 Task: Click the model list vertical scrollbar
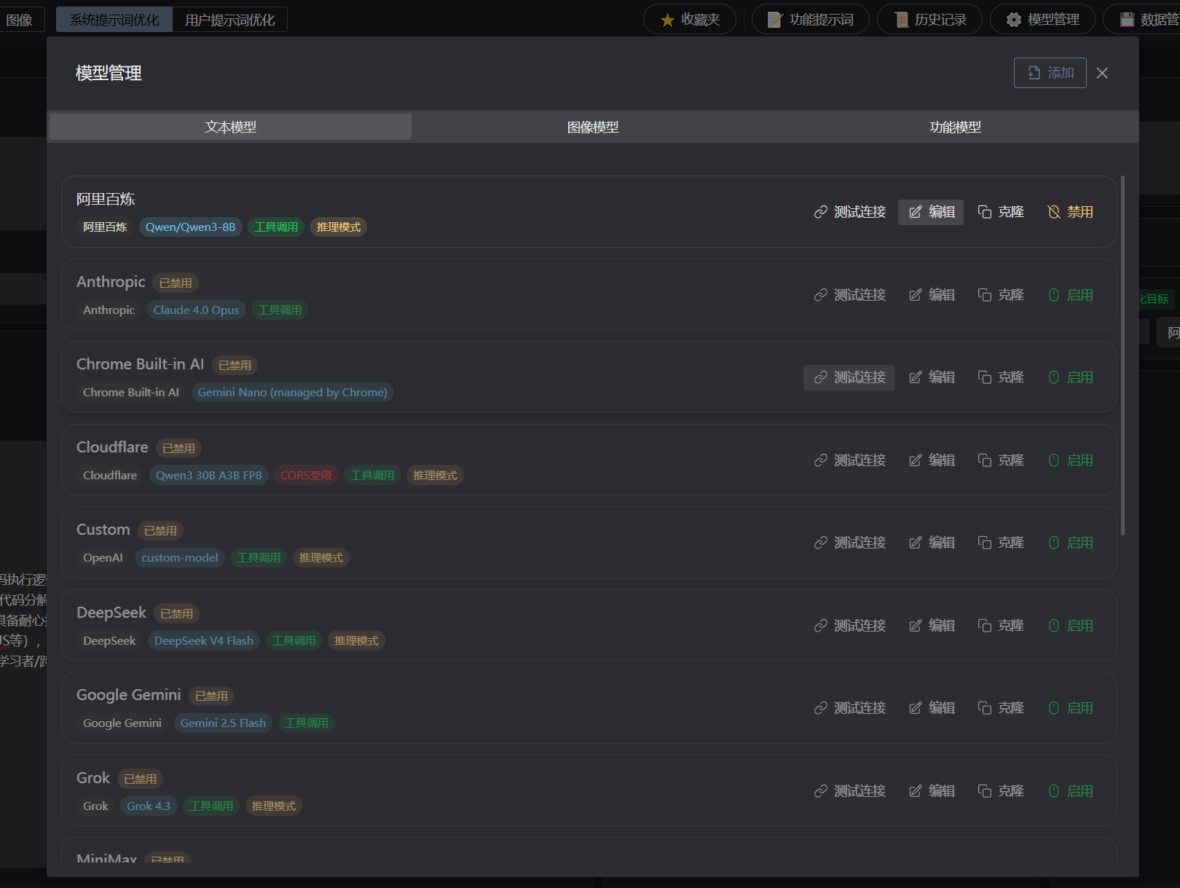coord(1122,355)
